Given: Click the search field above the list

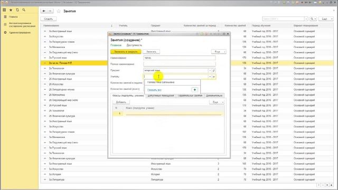Looking at the screenshot, I should pos(283,19).
